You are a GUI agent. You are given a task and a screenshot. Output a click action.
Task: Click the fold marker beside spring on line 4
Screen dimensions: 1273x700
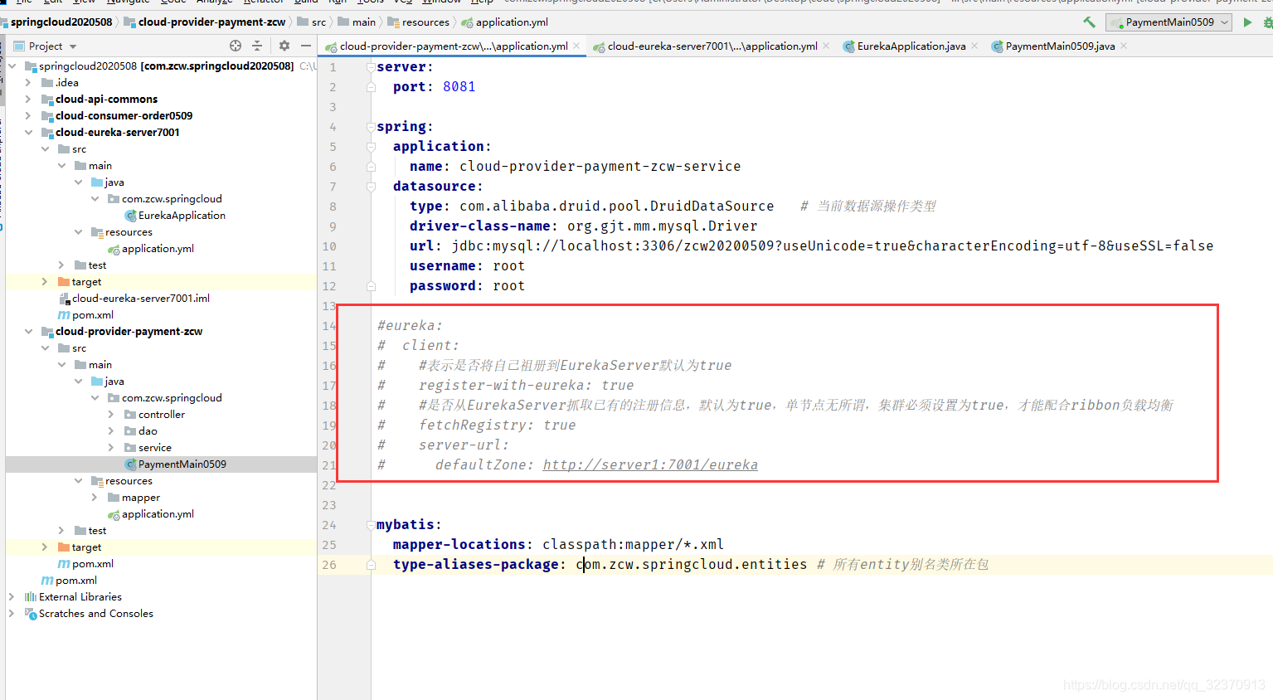click(371, 126)
